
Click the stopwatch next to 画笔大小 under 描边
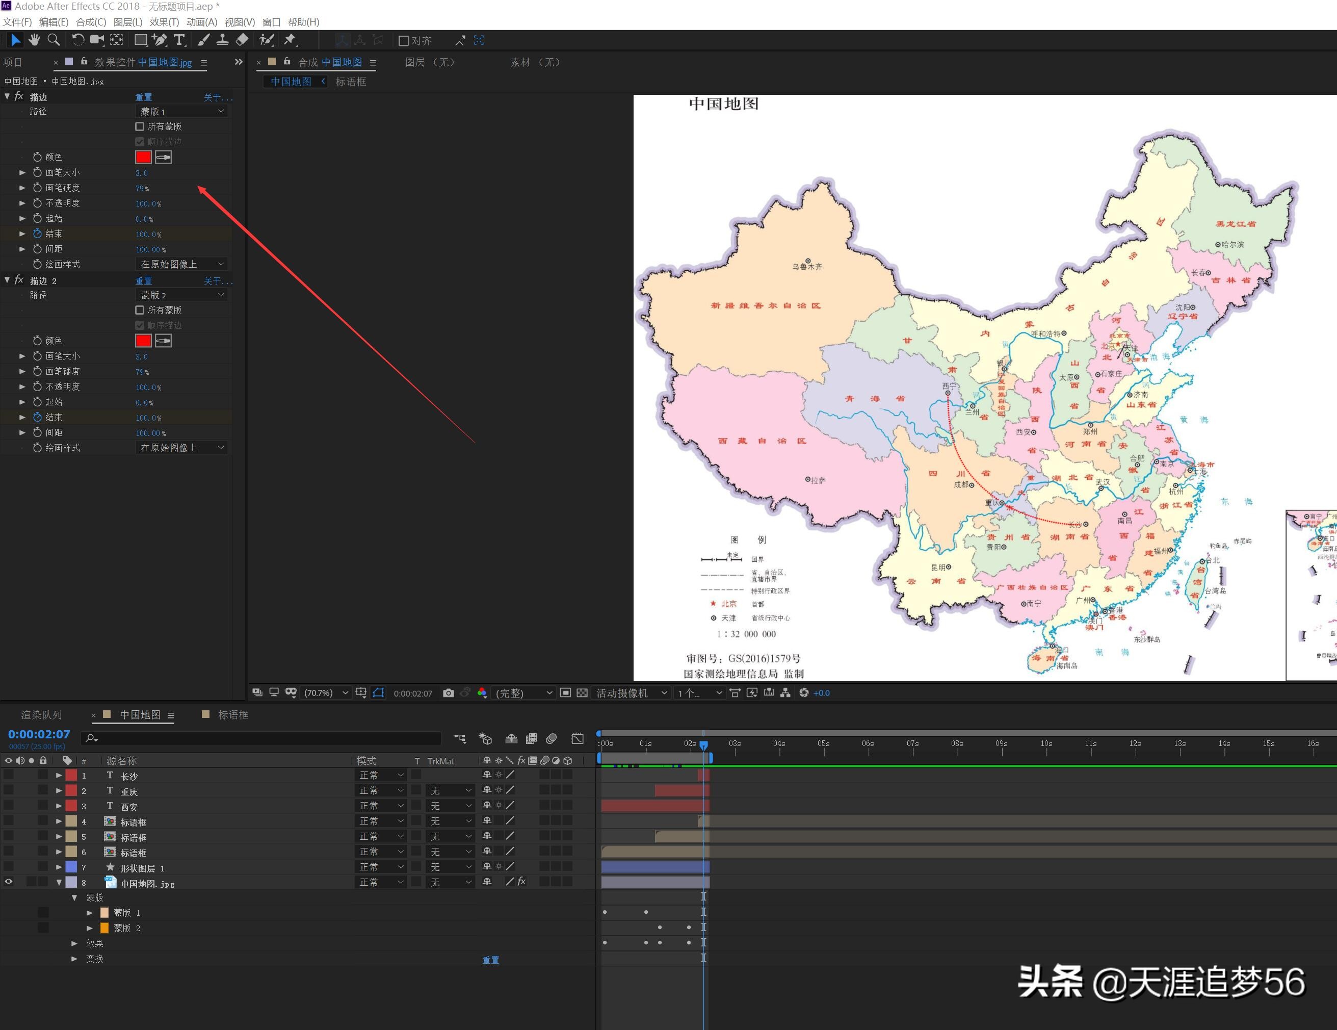pos(37,173)
